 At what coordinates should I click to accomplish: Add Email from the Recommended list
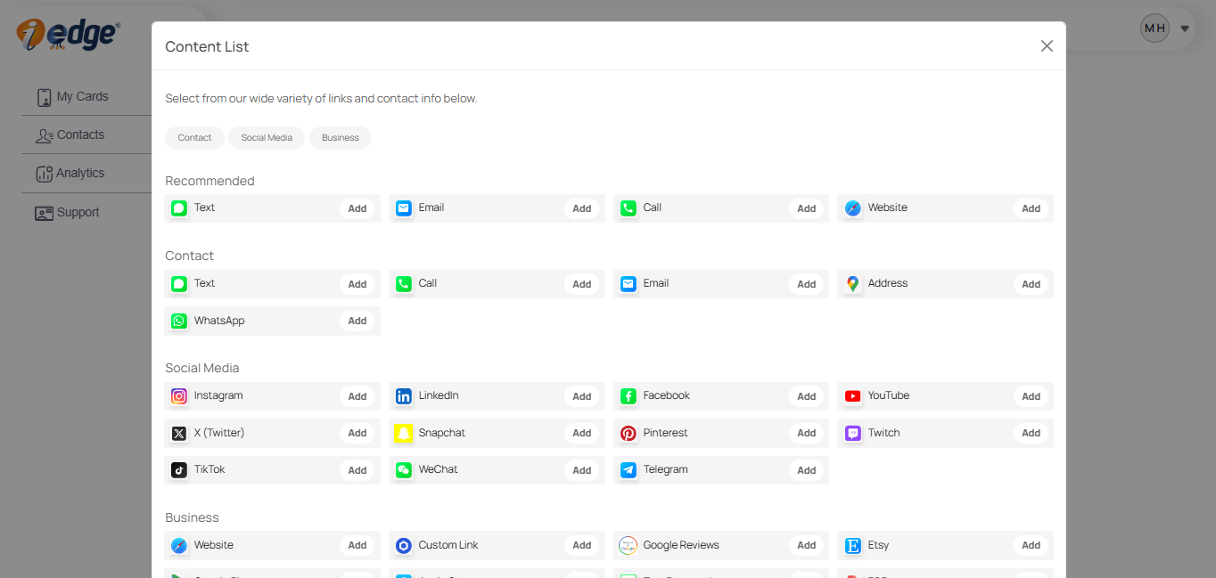pyautogui.click(x=581, y=208)
